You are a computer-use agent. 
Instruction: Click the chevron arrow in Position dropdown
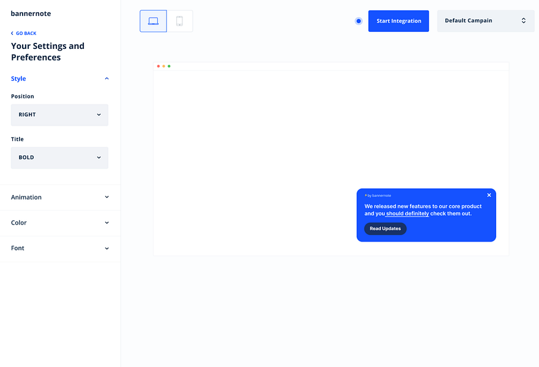[x=99, y=115]
